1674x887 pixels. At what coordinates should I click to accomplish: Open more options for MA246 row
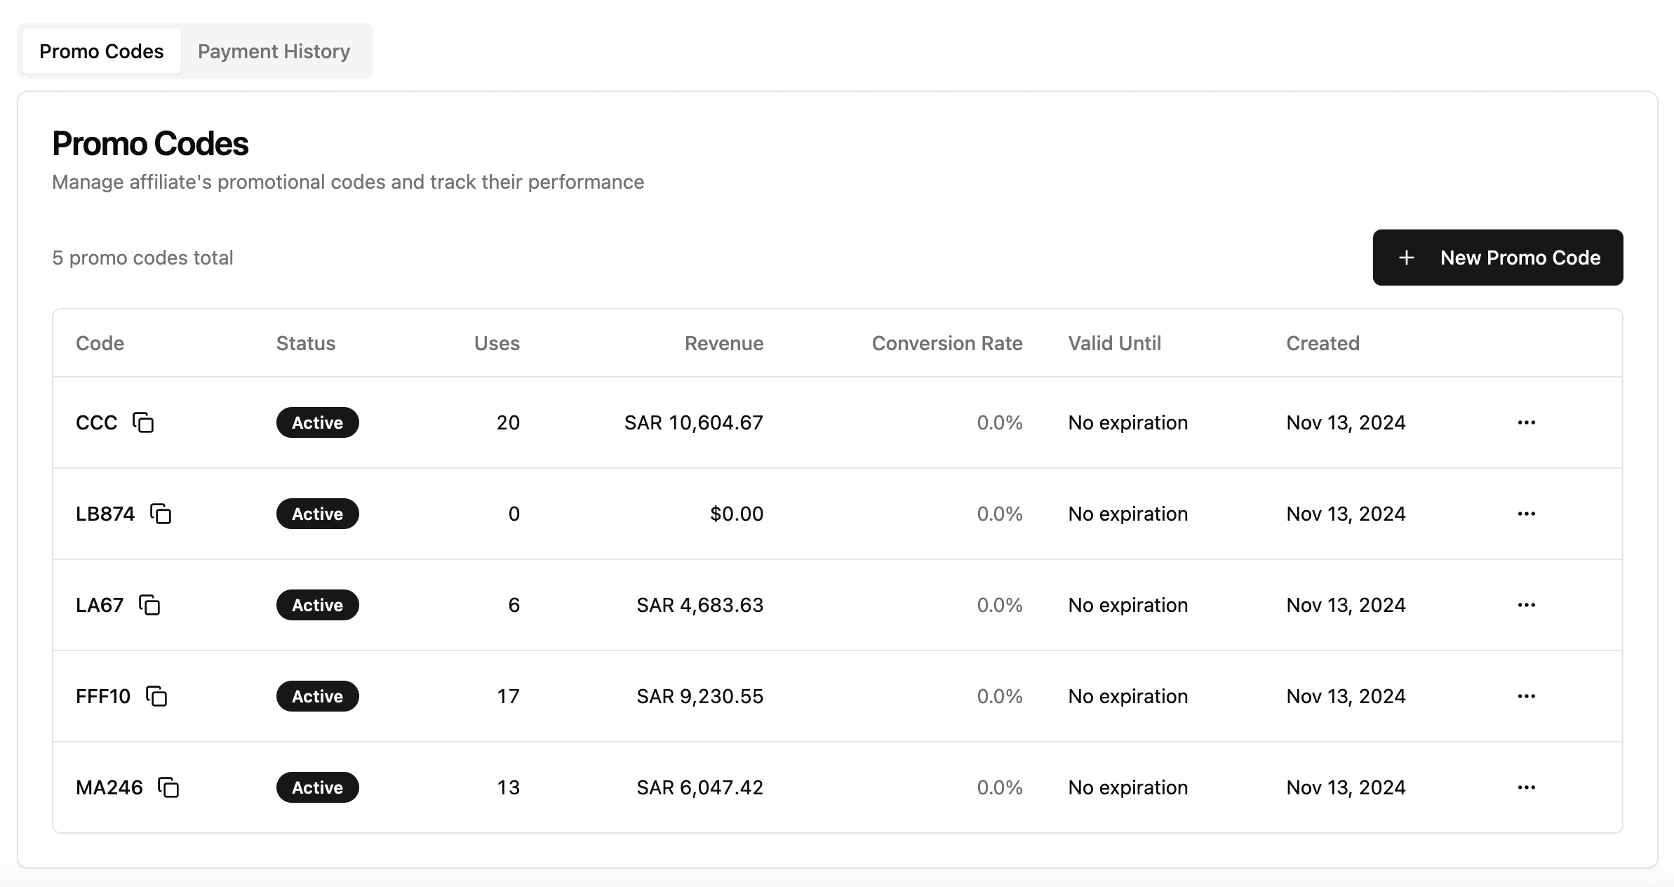click(1526, 787)
